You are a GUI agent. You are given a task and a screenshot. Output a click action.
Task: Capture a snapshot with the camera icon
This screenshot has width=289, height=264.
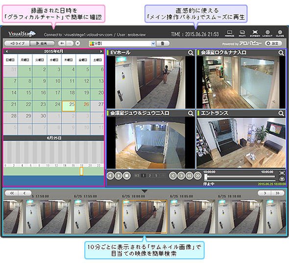(x=282, y=173)
